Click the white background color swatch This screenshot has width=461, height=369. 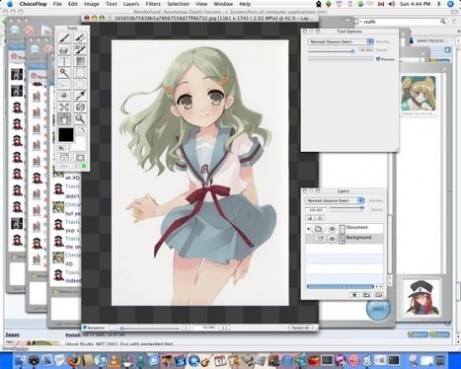pyautogui.click(x=79, y=144)
